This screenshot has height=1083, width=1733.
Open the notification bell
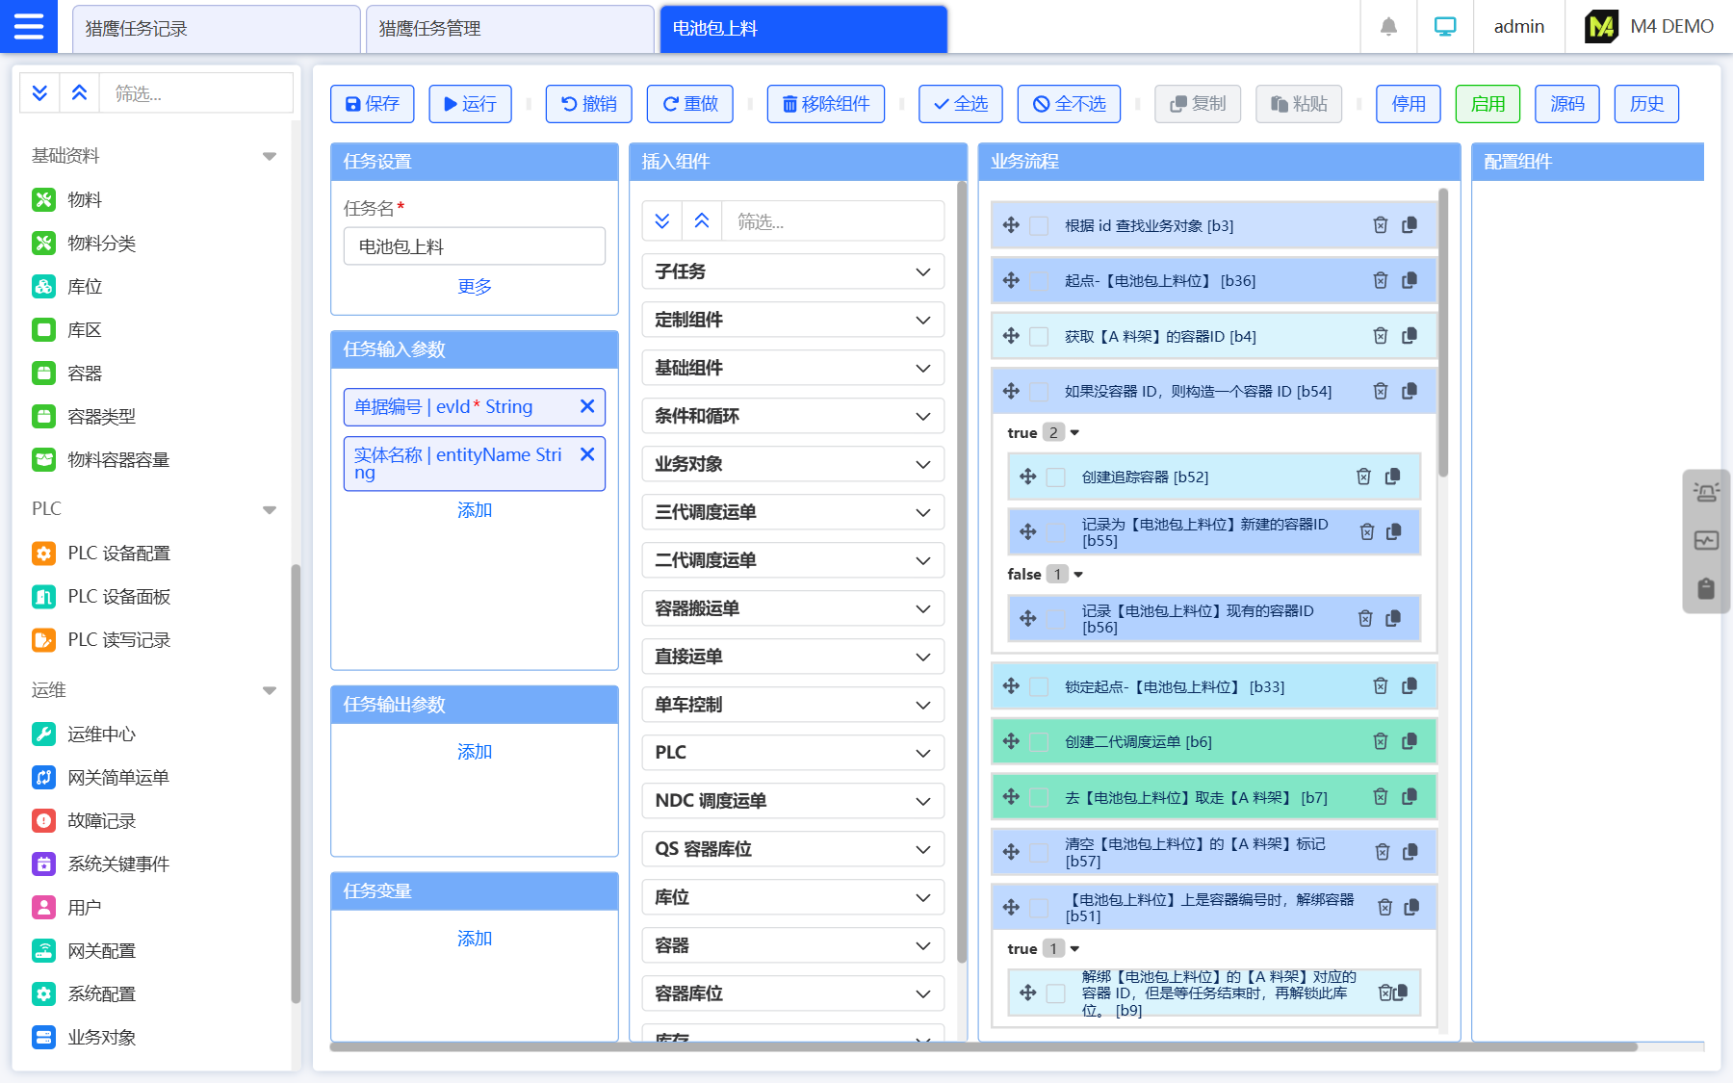pos(1387,27)
